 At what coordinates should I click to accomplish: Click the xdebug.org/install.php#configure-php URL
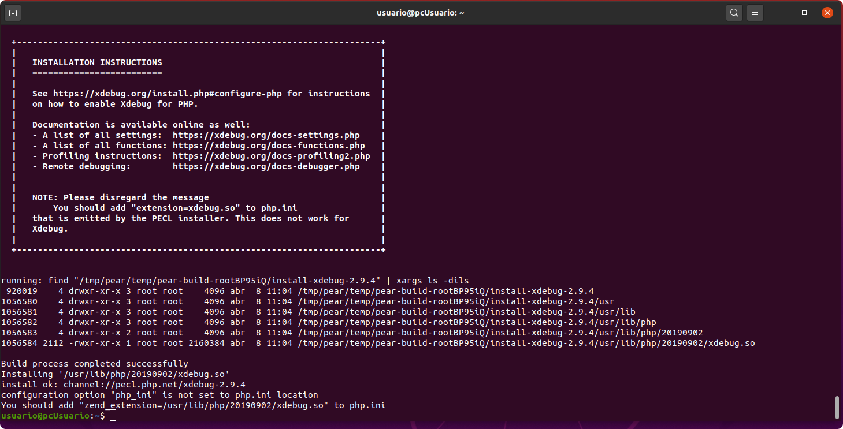[168, 94]
